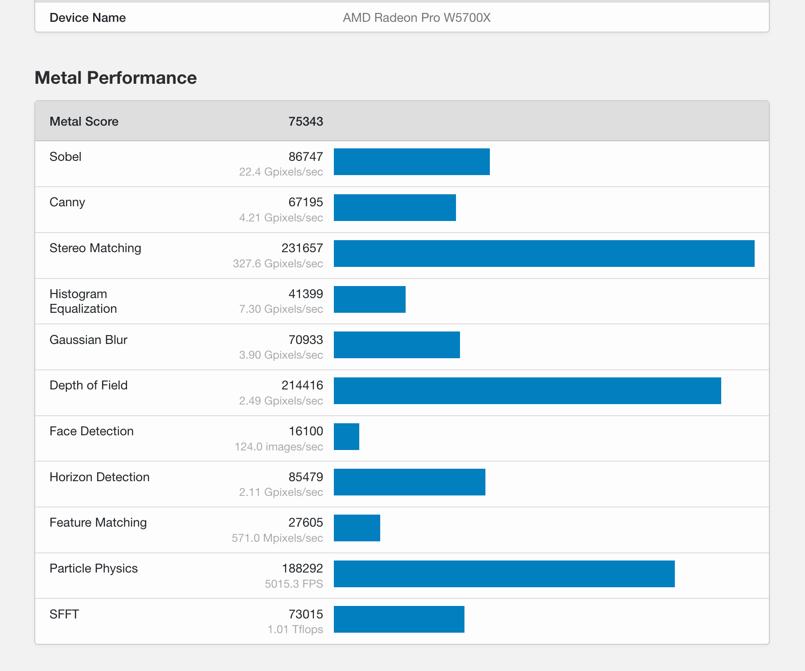Image resolution: width=805 pixels, height=671 pixels.
Task: Click the Histogram Equalization label
Action: point(83,301)
